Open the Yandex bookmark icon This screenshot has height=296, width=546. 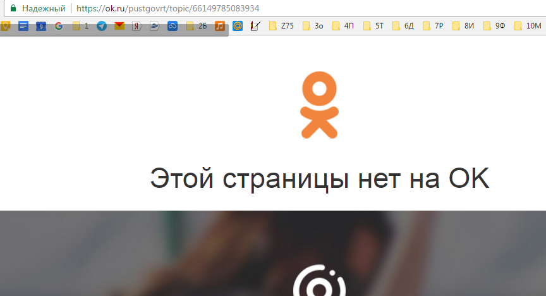(x=137, y=26)
